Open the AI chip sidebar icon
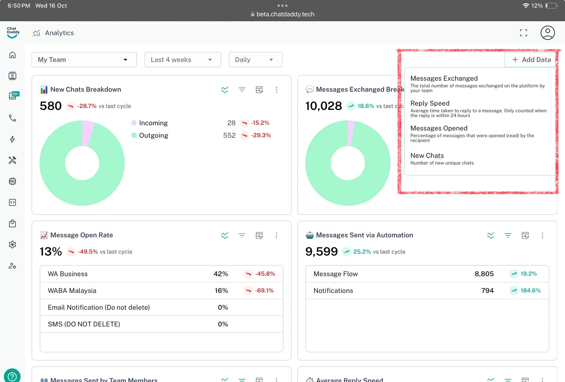 (12, 181)
